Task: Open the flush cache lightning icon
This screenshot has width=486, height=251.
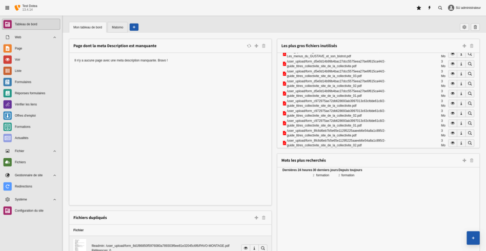Action: coord(429,8)
